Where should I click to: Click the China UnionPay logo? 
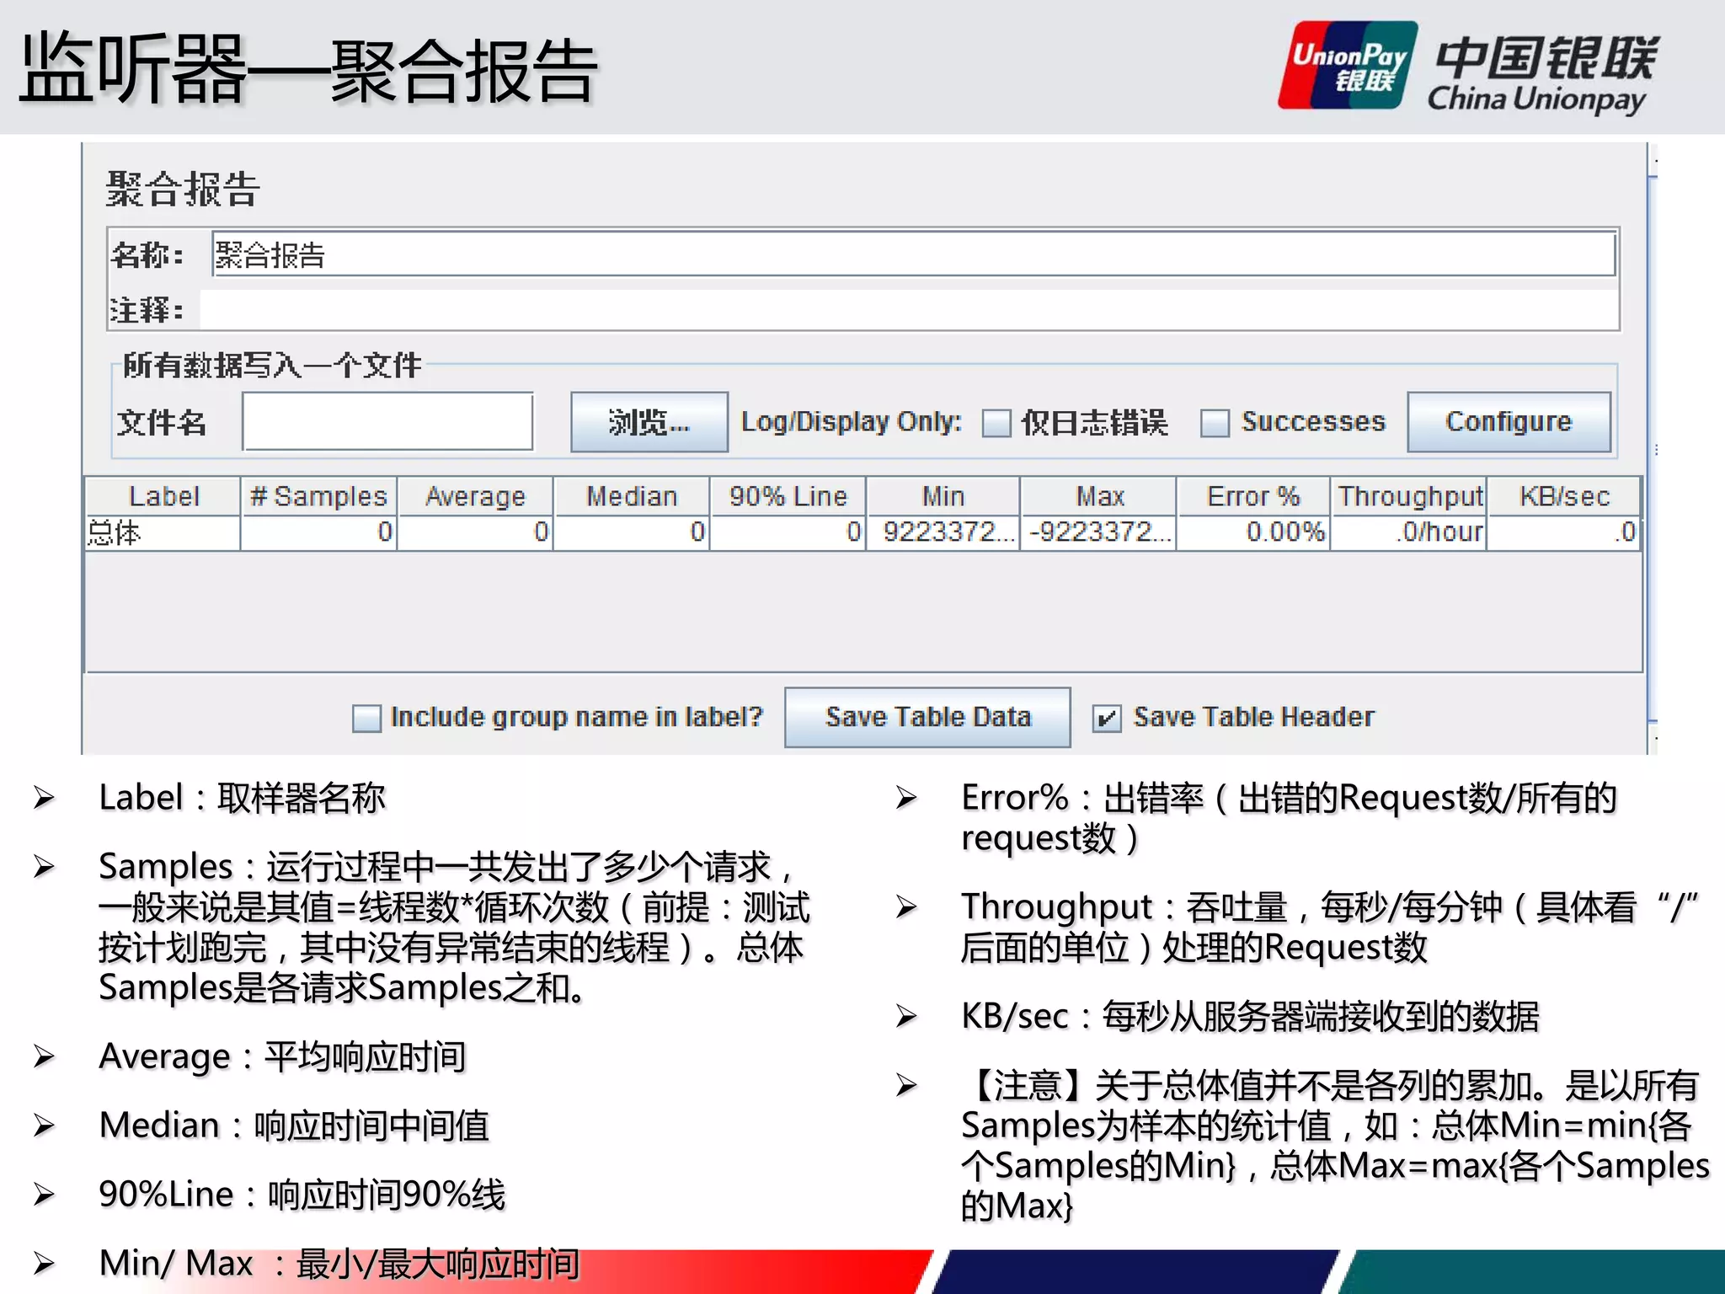pyautogui.click(x=1467, y=67)
